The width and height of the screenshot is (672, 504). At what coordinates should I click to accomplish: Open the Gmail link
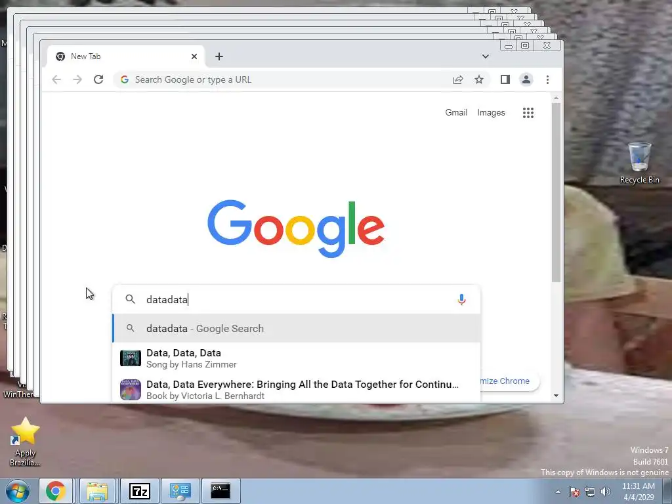point(456,113)
